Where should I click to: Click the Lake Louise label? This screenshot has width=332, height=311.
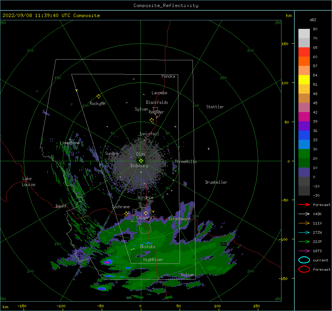point(28,182)
